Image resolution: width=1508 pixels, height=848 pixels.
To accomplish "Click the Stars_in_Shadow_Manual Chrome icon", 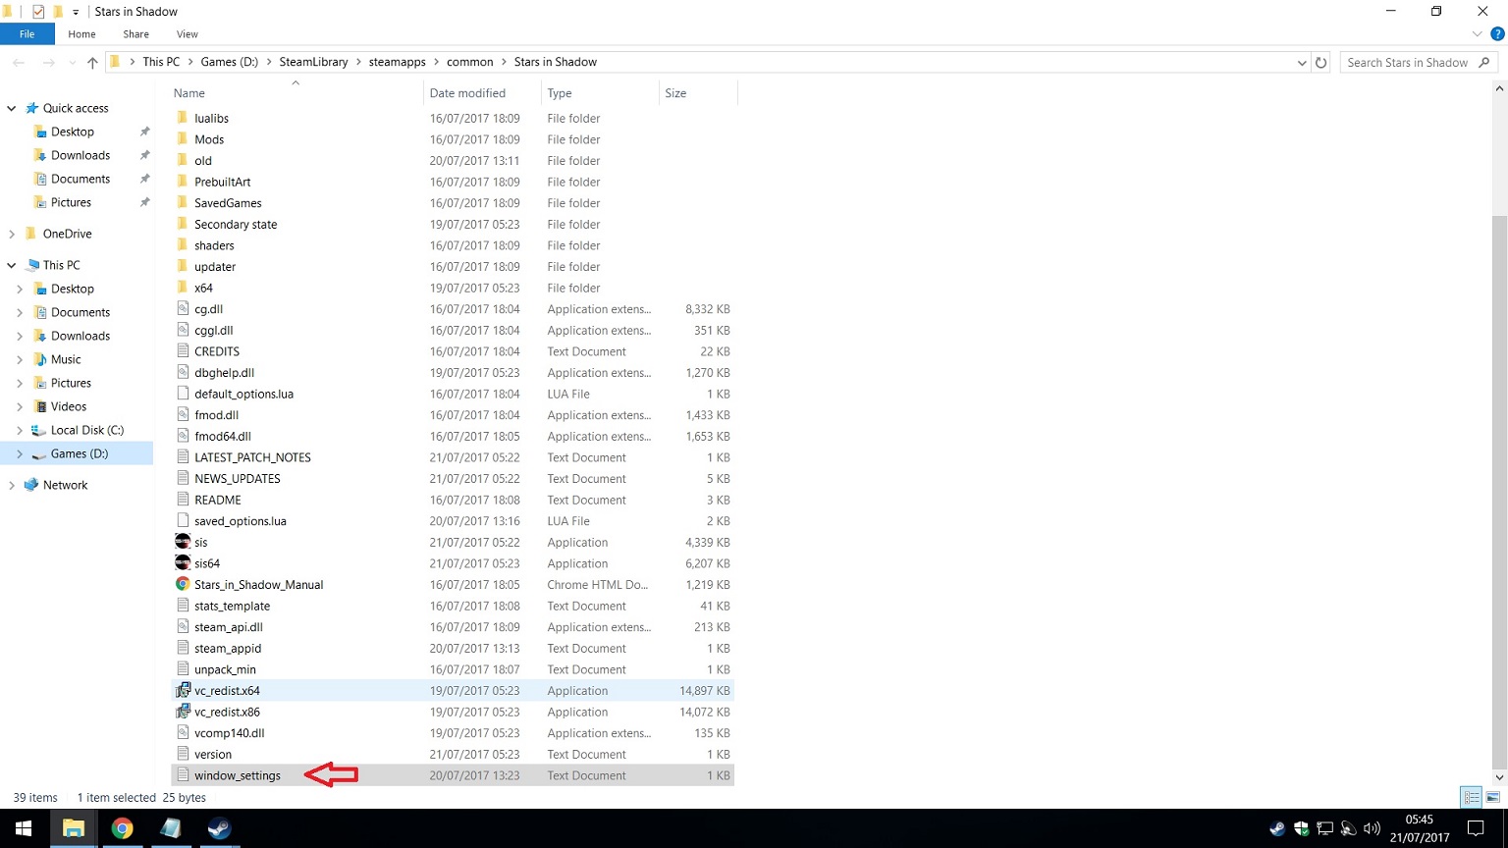I will click(183, 585).
